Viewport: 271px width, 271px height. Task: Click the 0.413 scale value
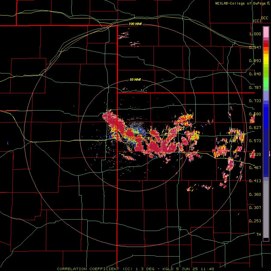pyautogui.click(x=255, y=181)
